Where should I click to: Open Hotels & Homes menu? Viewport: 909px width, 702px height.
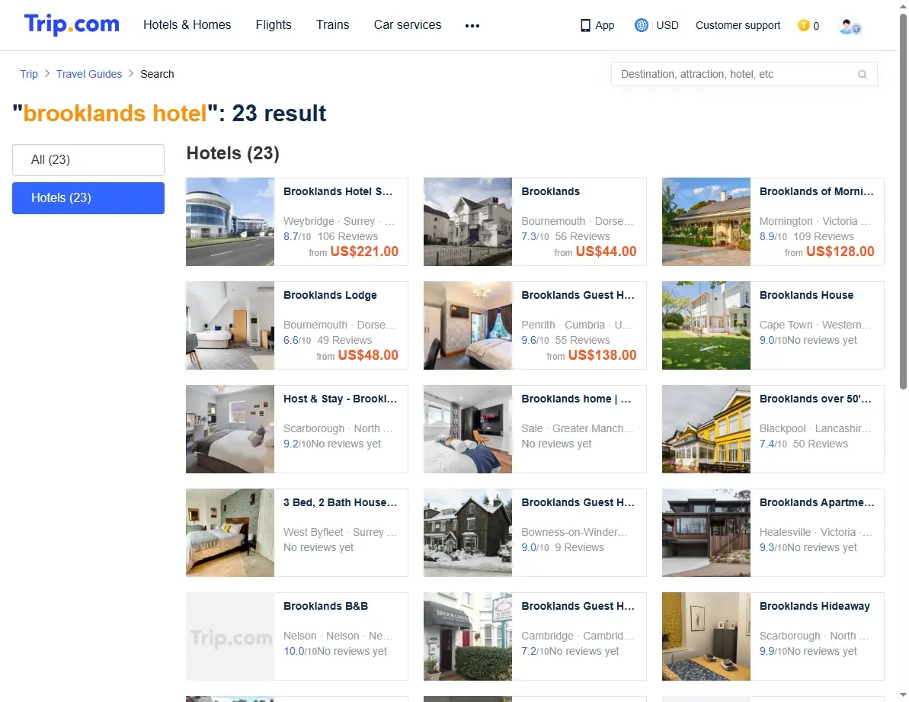[x=187, y=25]
